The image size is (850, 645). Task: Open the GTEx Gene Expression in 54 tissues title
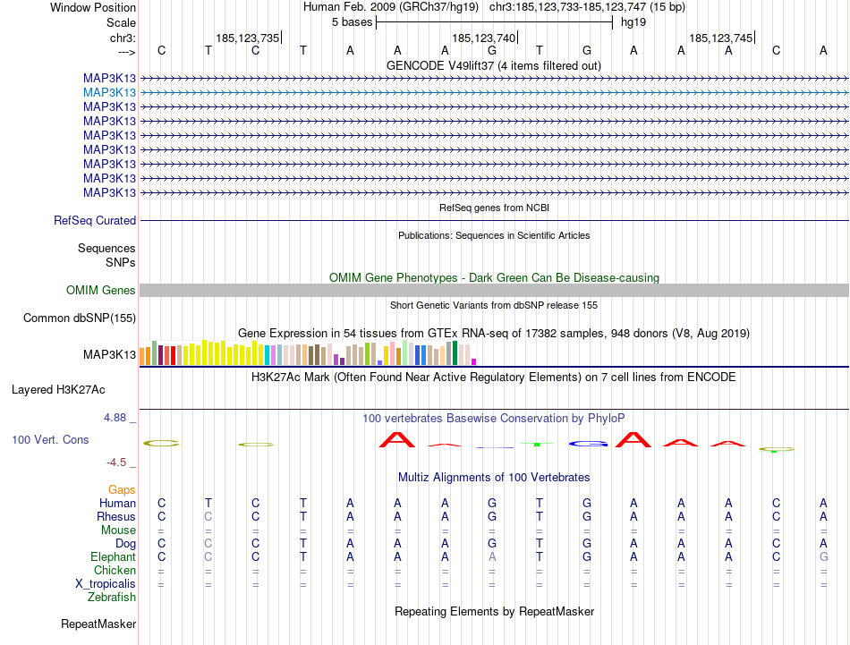point(494,334)
